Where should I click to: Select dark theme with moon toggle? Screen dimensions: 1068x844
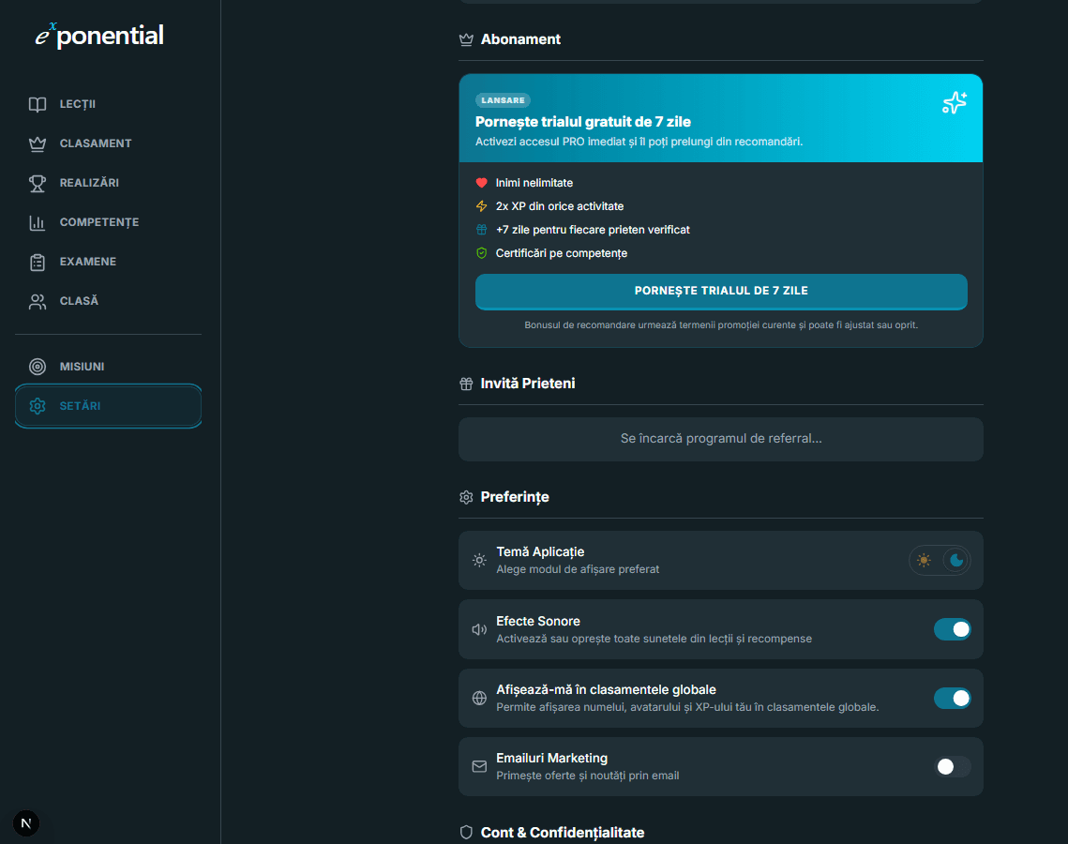coord(956,560)
